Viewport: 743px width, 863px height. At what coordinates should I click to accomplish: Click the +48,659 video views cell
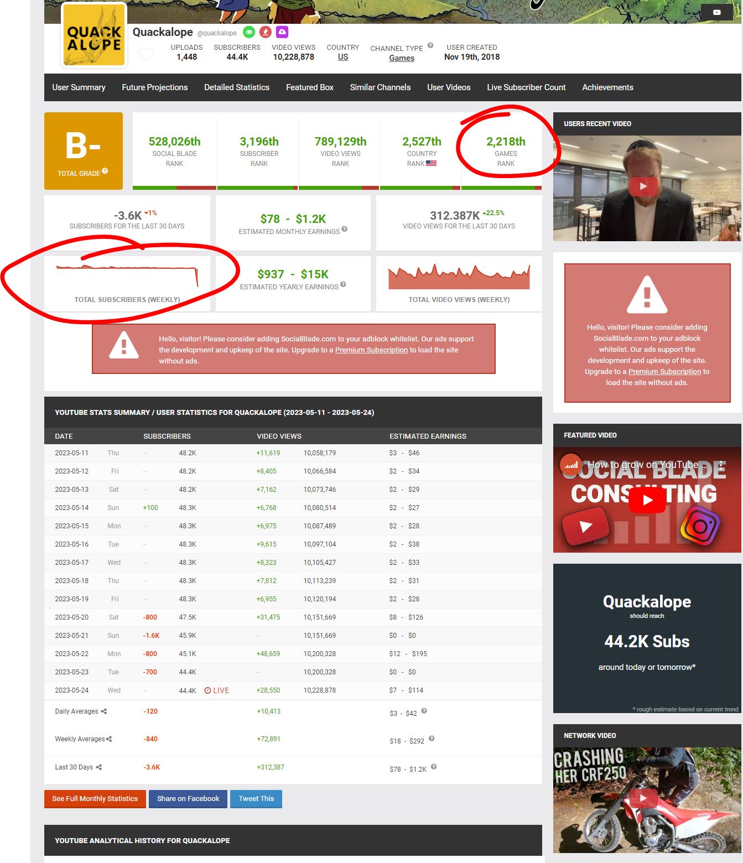pyautogui.click(x=268, y=654)
